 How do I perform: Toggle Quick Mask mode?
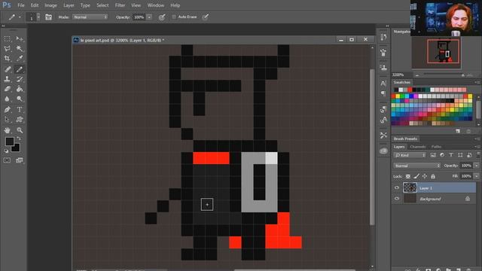coord(7,160)
